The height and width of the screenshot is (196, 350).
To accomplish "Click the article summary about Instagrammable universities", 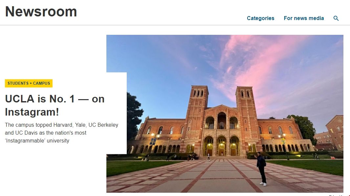I will (x=62, y=133).
